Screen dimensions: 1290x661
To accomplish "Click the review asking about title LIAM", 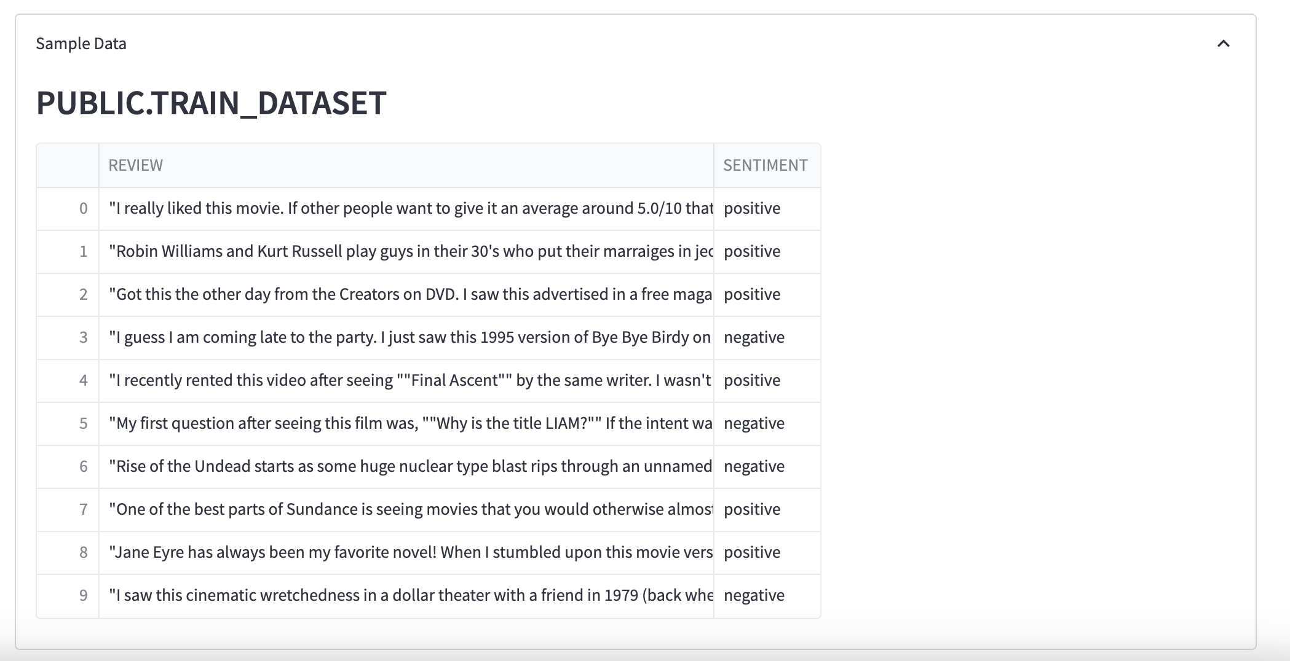I will click(x=406, y=423).
